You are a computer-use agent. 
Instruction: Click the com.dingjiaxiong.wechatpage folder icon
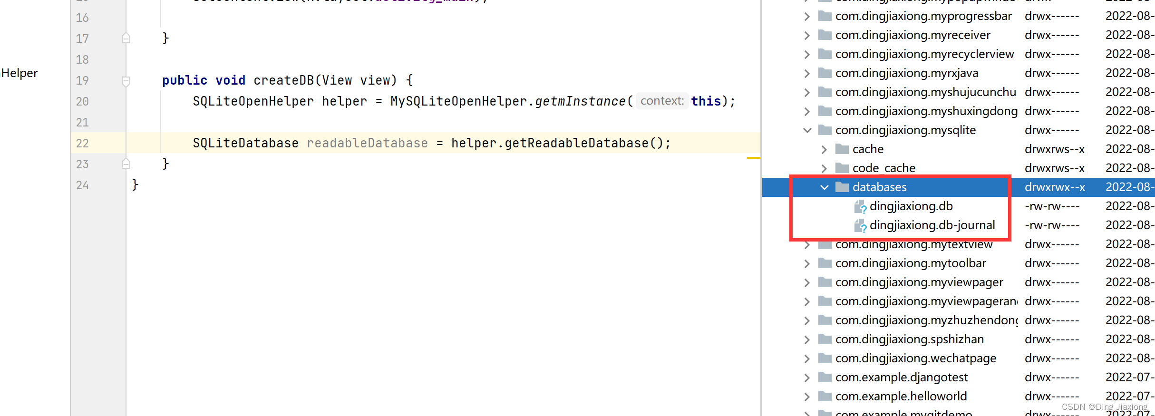point(825,358)
